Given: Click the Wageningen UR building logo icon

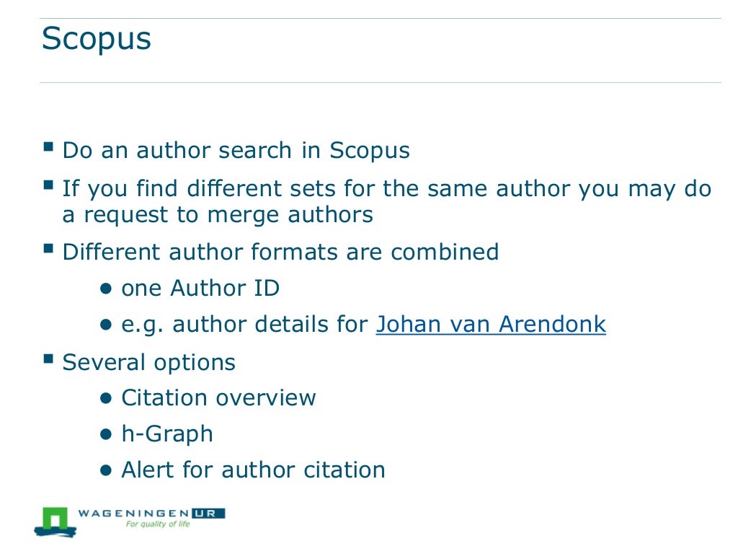Looking at the screenshot, I should 55,522.
